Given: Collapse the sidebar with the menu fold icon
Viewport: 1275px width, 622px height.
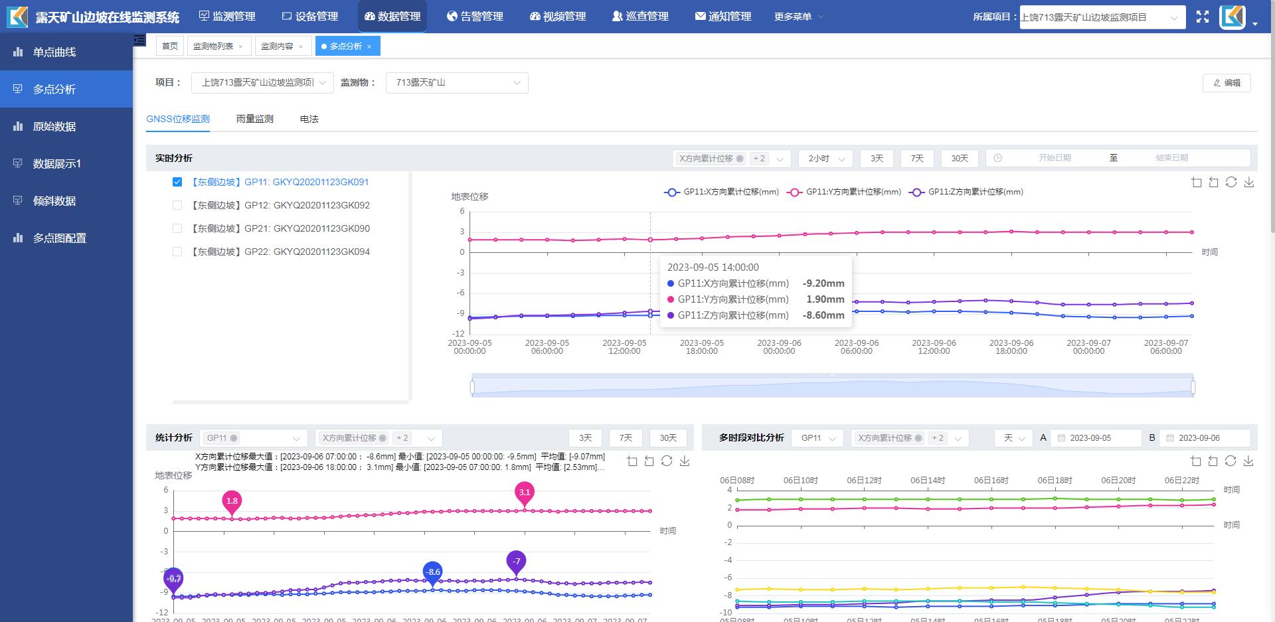Looking at the screenshot, I should pos(139,40).
